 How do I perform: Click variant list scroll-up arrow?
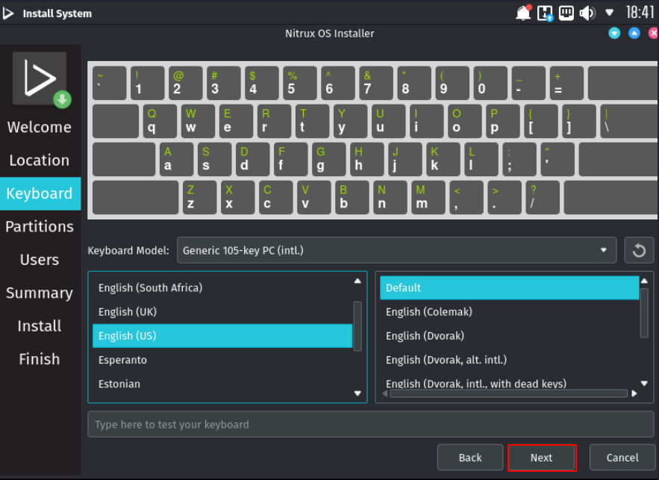644,281
